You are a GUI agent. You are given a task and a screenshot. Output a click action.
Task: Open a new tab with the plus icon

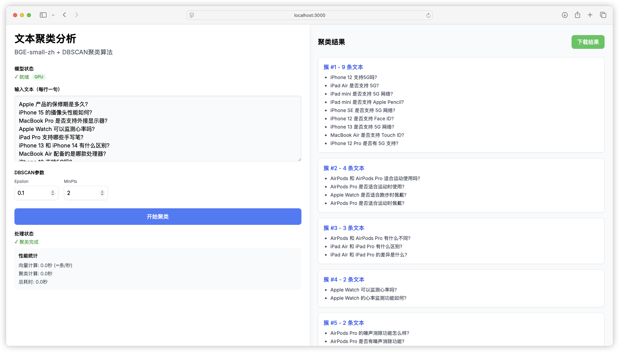pyautogui.click(x=590, y=15)
